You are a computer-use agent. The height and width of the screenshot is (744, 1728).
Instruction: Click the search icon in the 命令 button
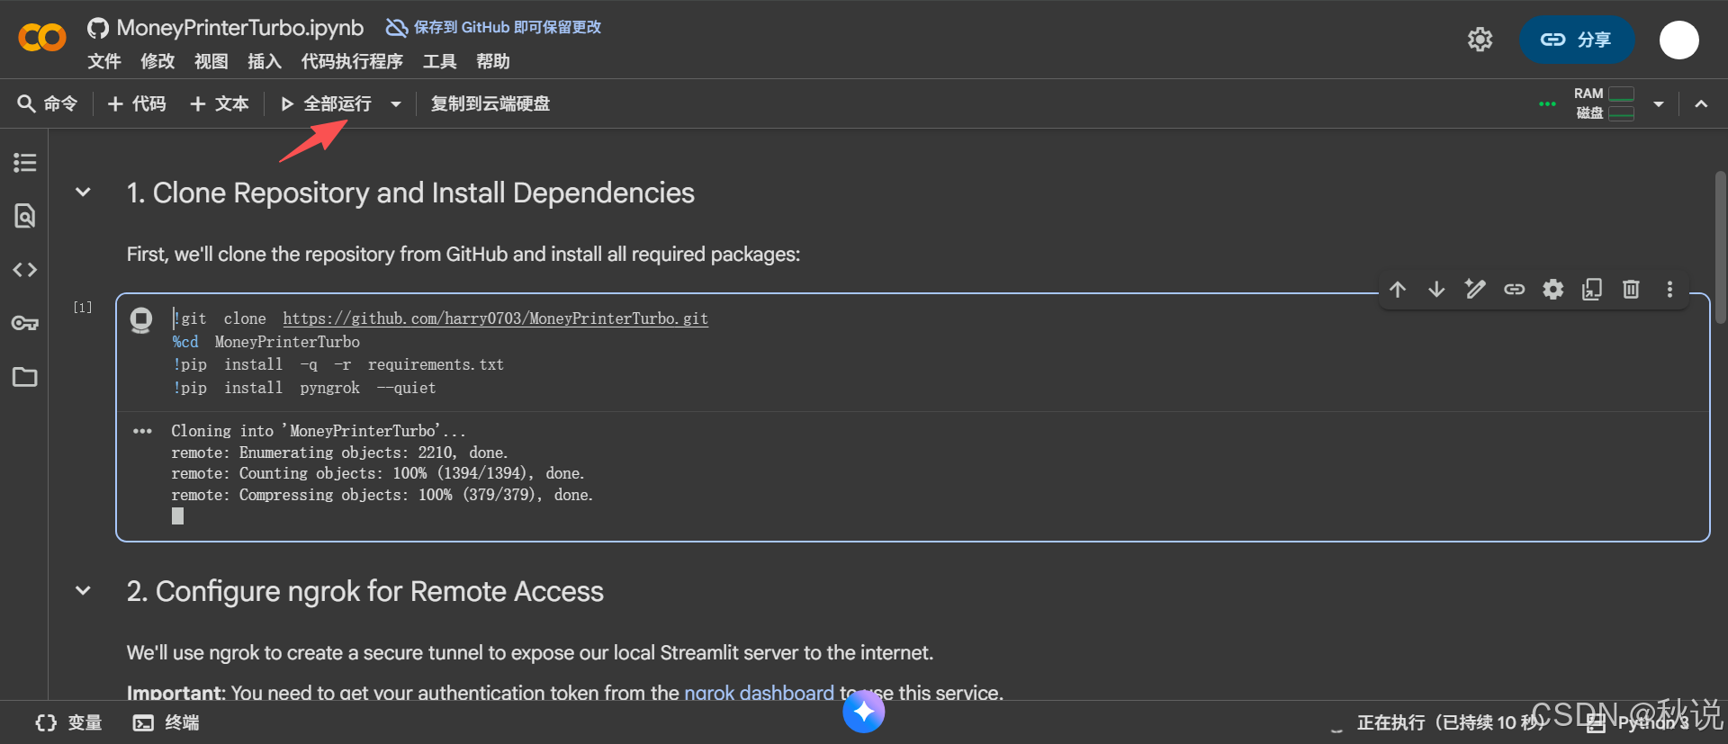pos(26,103)
